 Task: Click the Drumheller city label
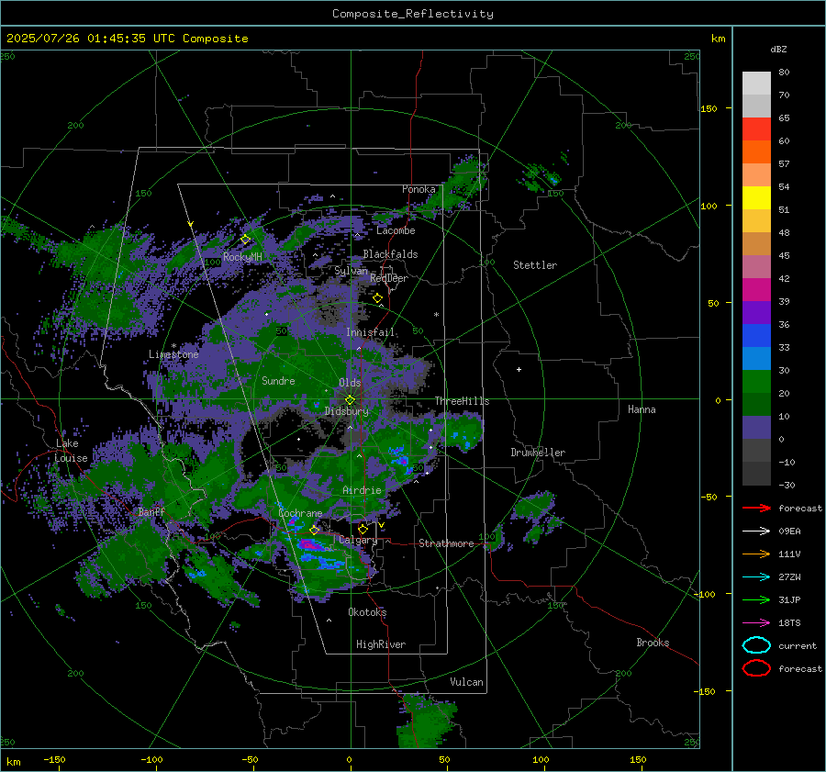tap(538, 453)
